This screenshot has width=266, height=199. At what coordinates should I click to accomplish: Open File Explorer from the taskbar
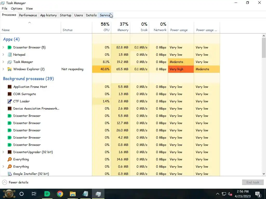point(73,194)
